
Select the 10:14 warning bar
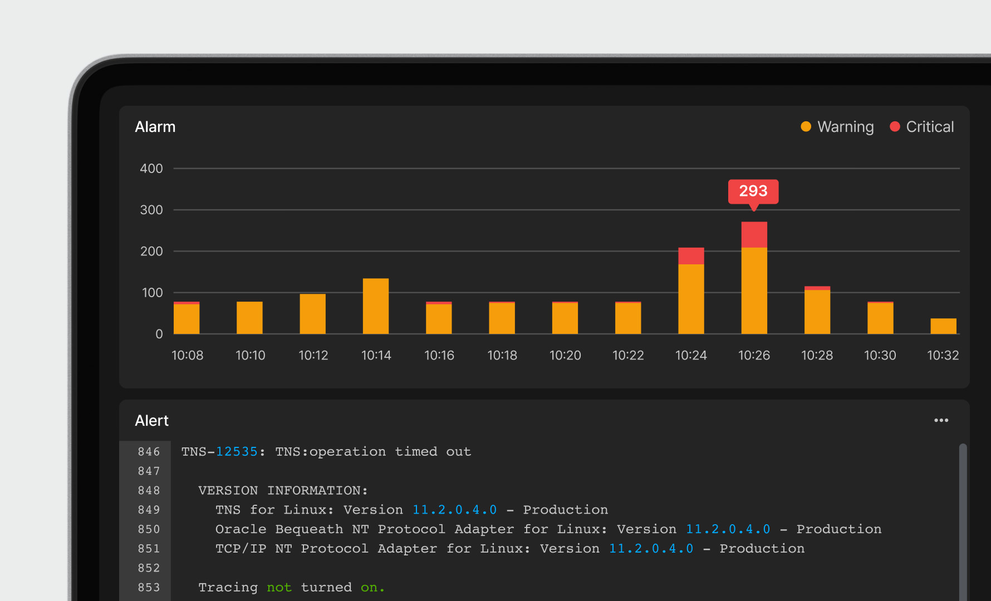point(376,306)
